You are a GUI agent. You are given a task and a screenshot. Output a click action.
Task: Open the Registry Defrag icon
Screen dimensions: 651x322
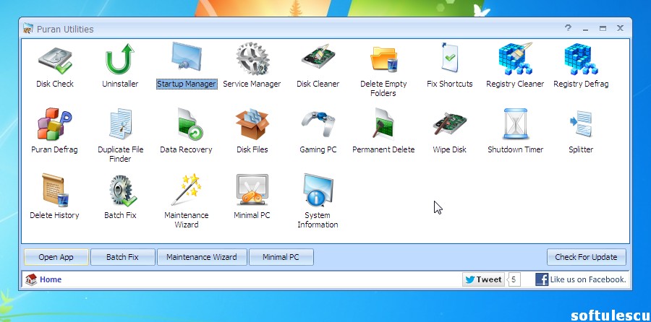click(x=581, y=59)
